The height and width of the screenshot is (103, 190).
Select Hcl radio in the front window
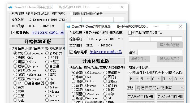click(x=84, y=77)
